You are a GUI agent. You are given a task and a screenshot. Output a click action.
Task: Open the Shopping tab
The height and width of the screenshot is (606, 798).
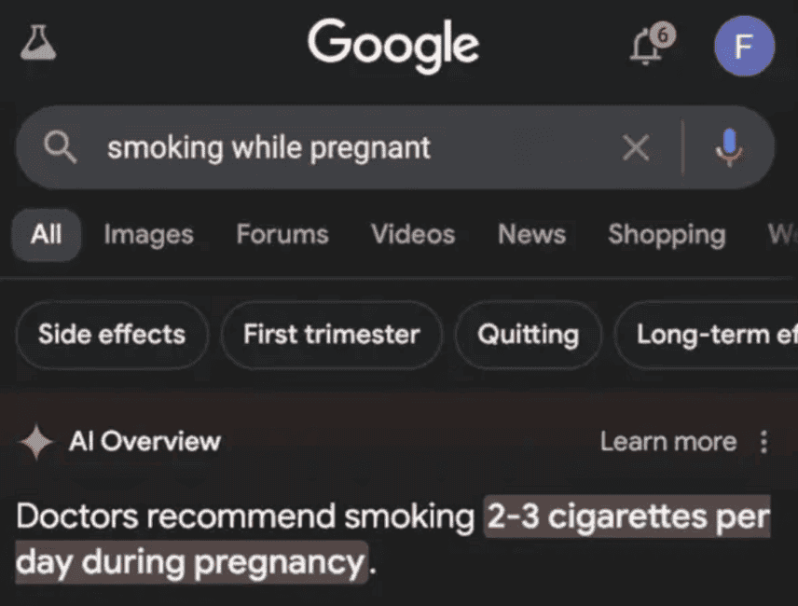[667, 235]
